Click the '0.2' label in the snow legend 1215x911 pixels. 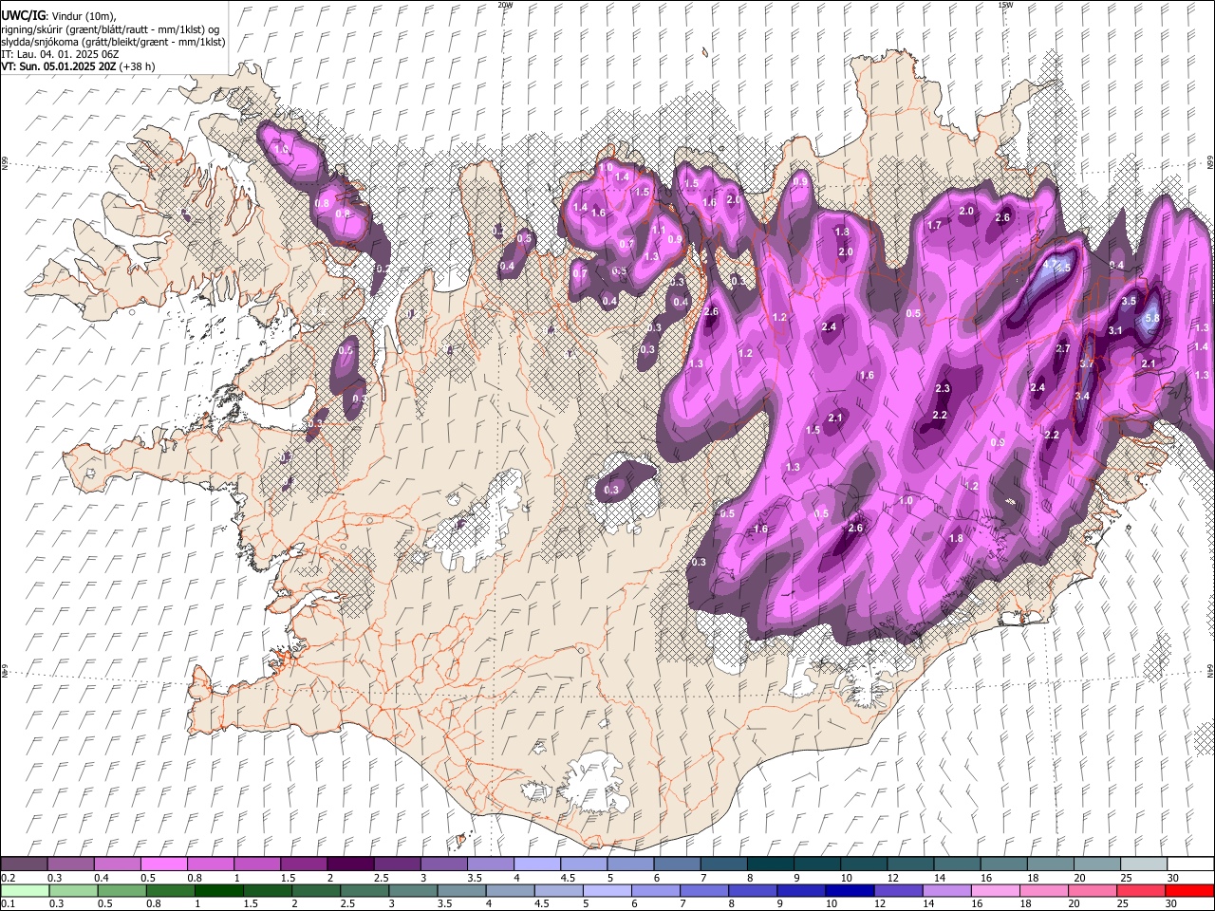[9, 878]
